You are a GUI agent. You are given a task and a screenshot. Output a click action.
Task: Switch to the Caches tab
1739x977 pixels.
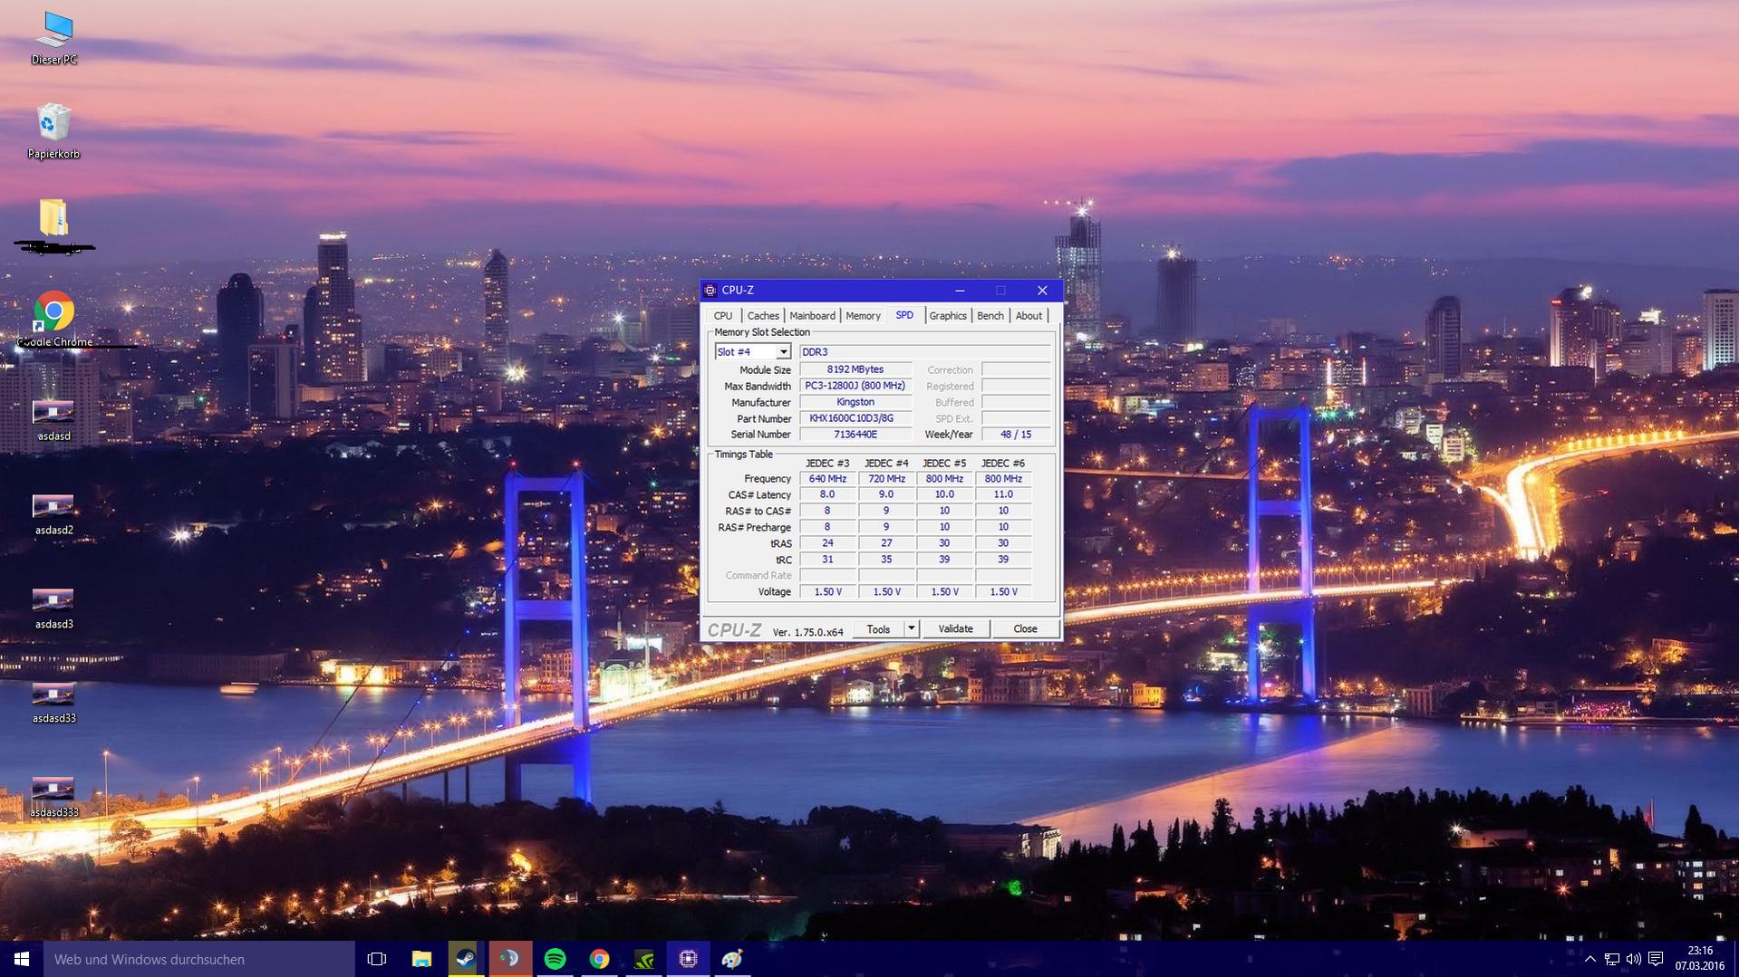pos(762,316)
